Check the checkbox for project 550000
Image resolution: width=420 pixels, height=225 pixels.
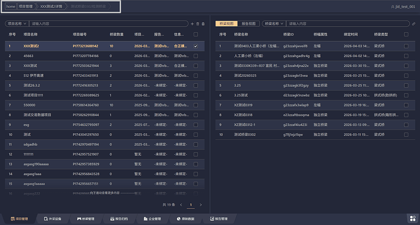[x=196, y=105]
